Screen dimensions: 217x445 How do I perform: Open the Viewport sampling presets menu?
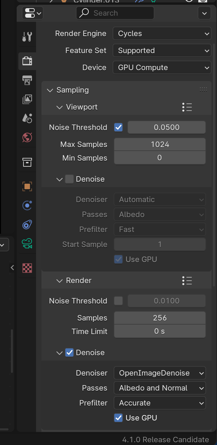coord(187,107)
